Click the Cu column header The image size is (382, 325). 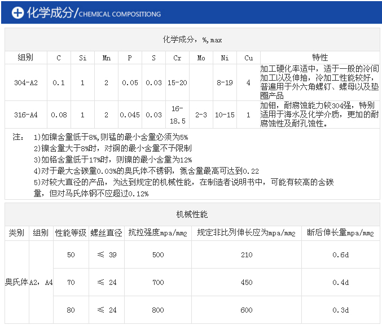(x=248, y=58)
